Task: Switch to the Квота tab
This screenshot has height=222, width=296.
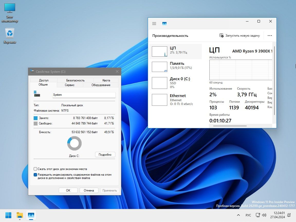Action: tap(106, 80)
